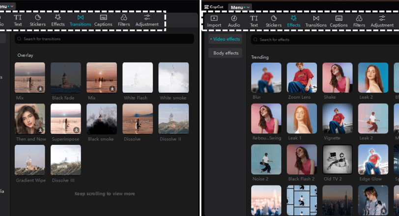Download the Superimpose transition
This screenshot has height=216, width=399.
pyautogui.click(x=76, y=130)
